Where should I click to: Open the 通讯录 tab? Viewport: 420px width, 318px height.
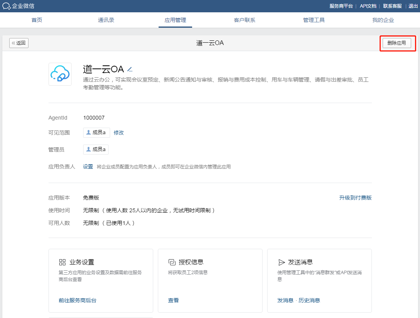click(x=106, y=20)
